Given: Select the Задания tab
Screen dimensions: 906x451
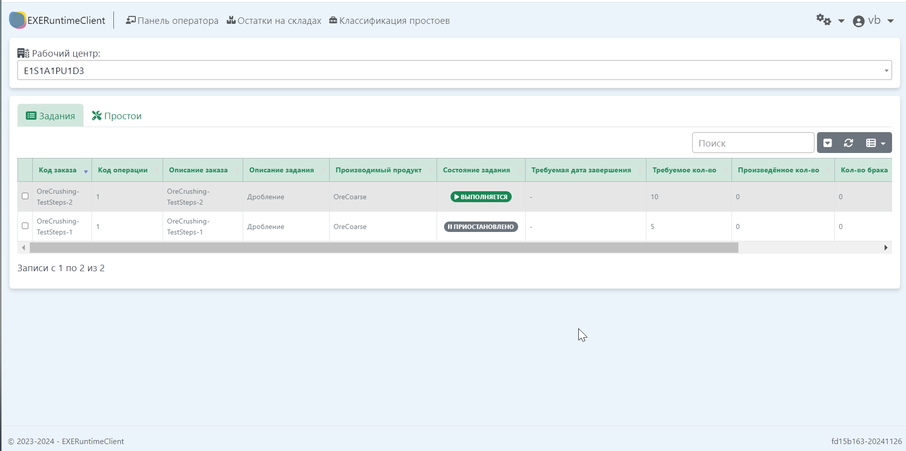Looking at the screenshot, I should click(51, 116).
